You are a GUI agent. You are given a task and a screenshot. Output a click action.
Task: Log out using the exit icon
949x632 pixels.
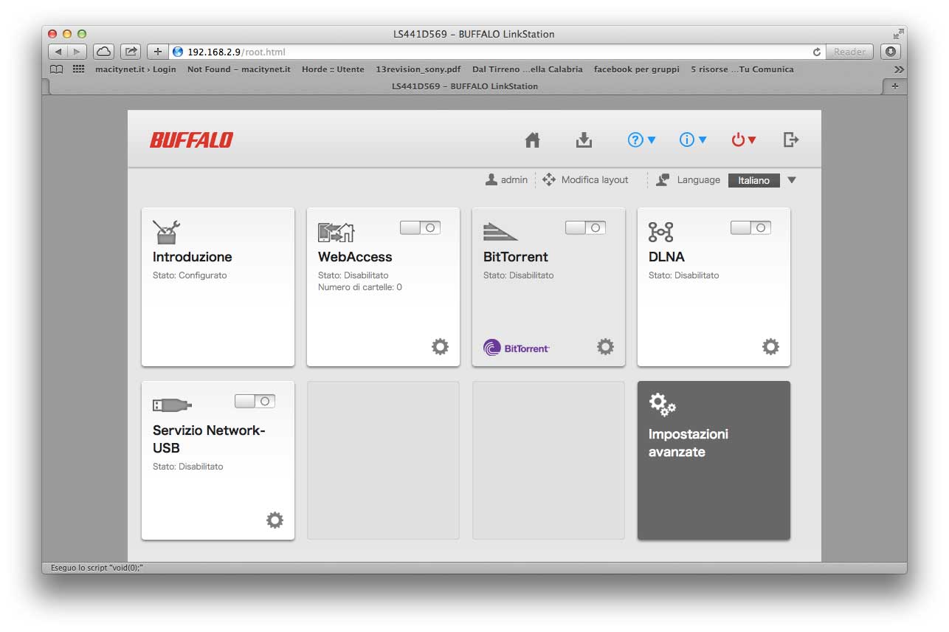(791, 140)
